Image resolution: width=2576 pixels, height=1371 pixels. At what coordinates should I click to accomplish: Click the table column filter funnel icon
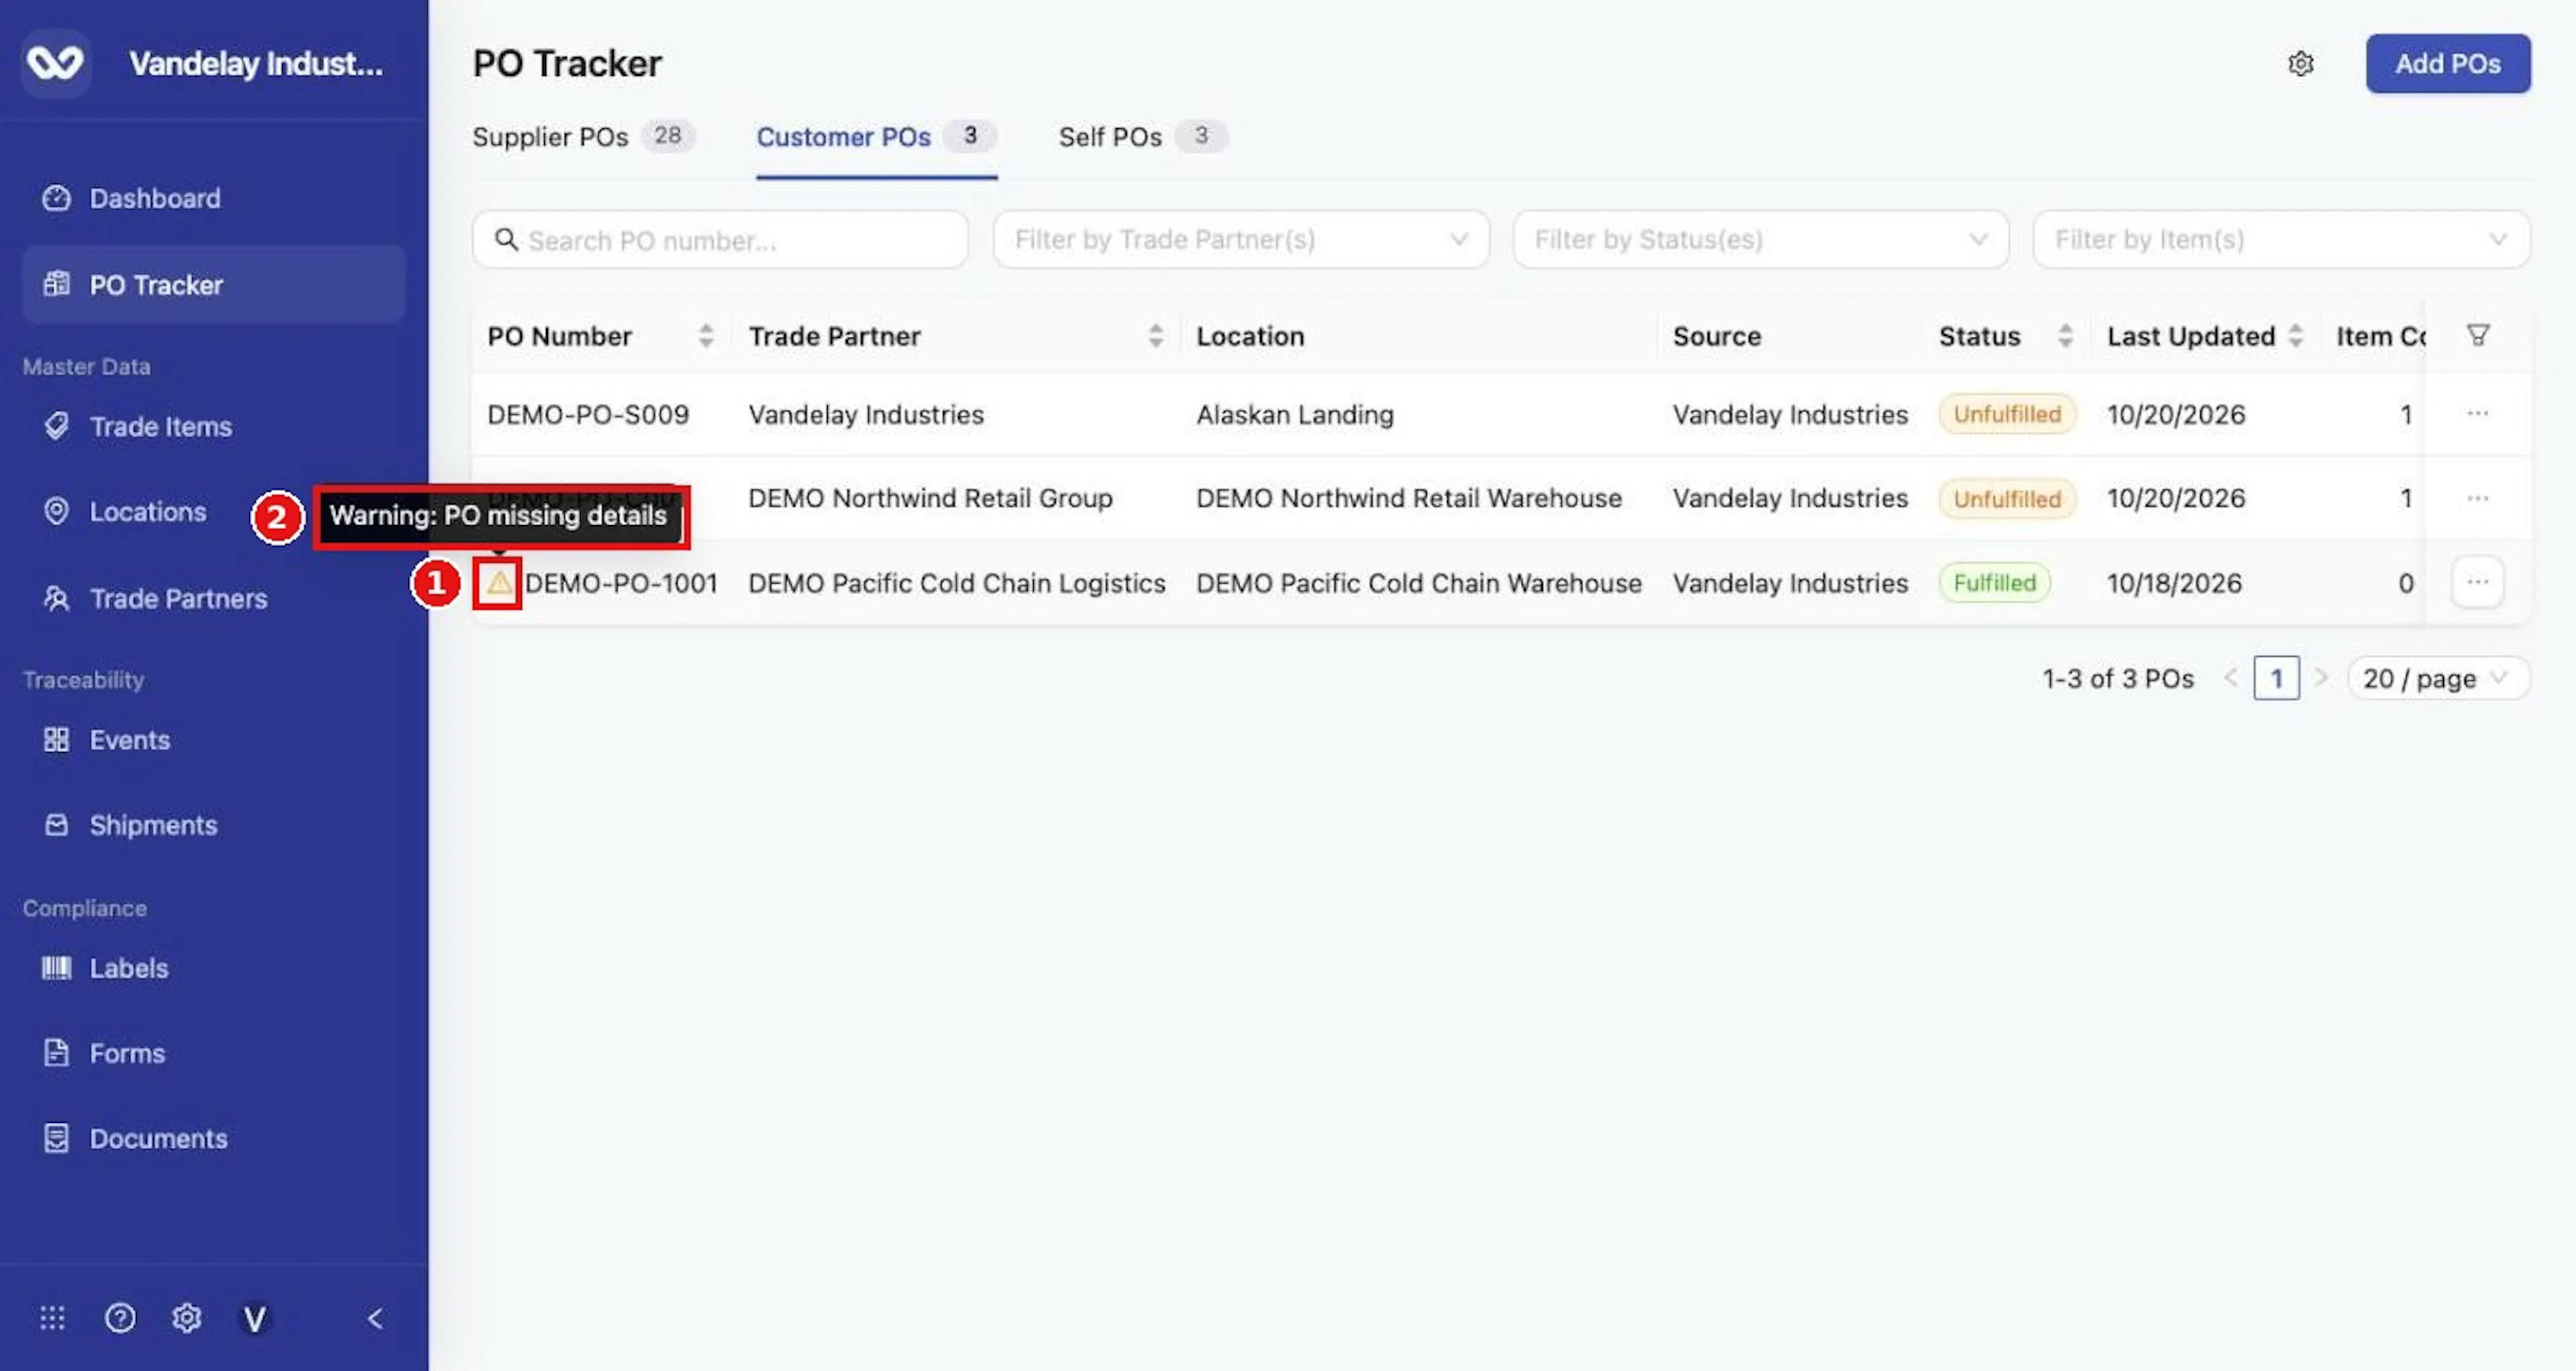[2477, 335]
